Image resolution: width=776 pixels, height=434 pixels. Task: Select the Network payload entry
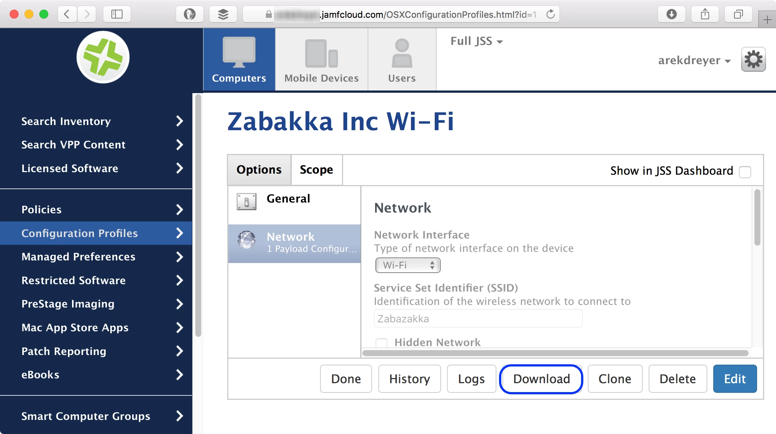(x=294, y=244)
